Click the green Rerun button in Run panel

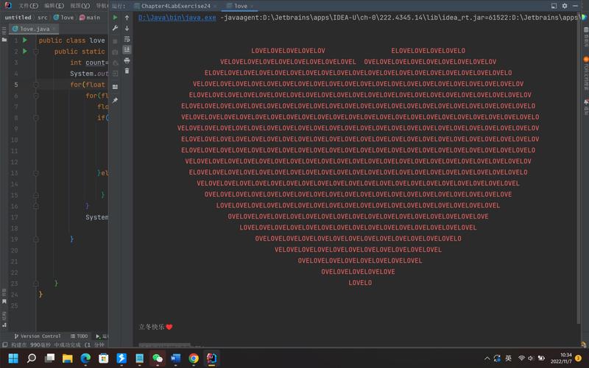(x=115, y=17)
